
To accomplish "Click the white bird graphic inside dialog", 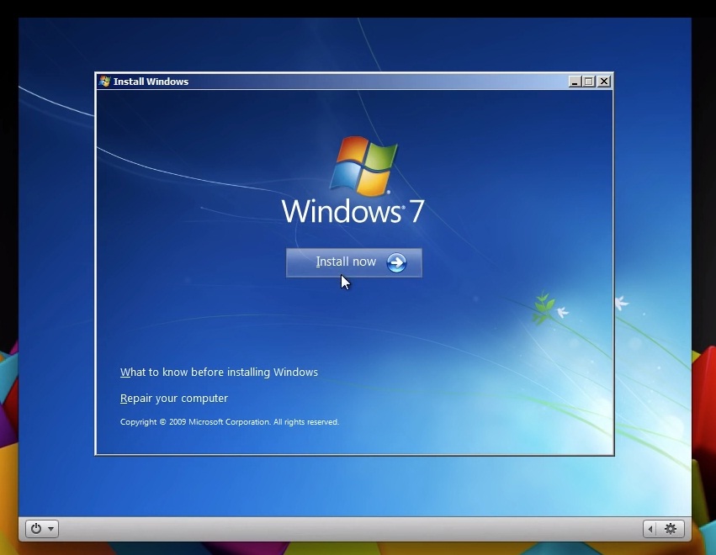I will (x=561, y=312).
